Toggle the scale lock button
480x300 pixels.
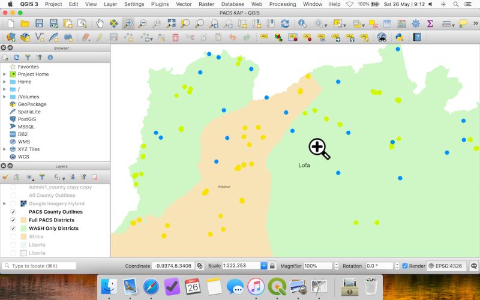(x=272, y=266)
